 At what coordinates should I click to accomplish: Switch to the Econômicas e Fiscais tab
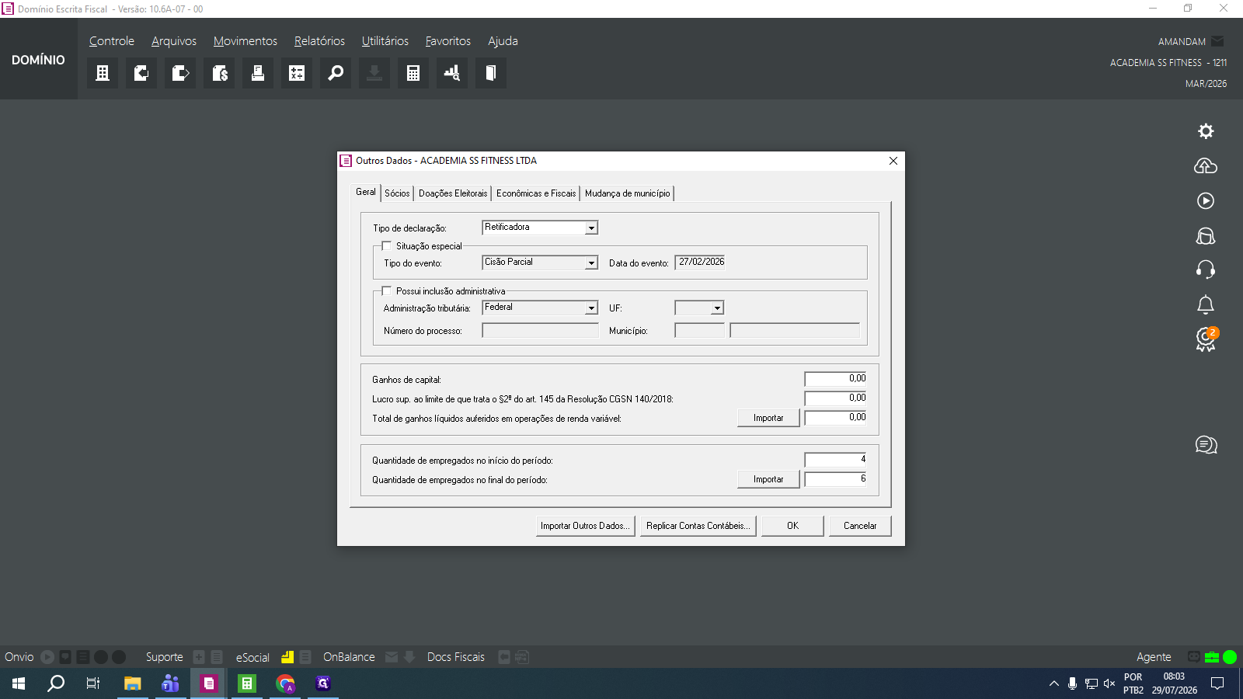point(536,193)
